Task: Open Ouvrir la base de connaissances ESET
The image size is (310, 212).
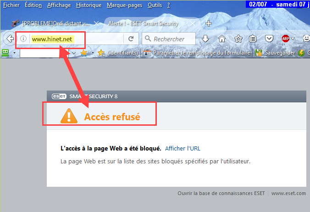Action: [221, 193]
